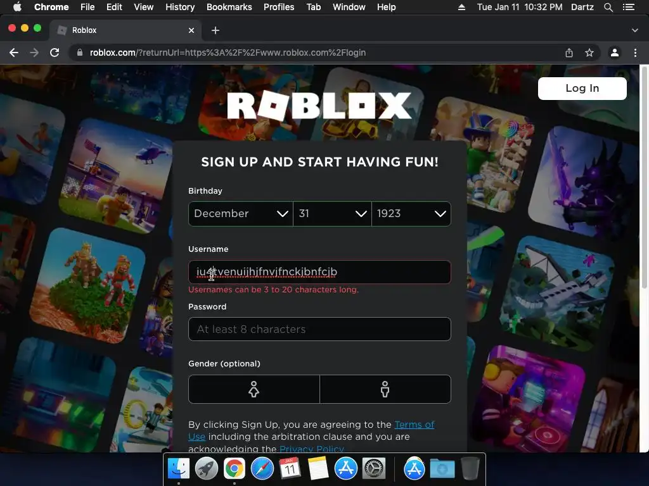Open the Apple menu
This screenshot has width=649, height=486.
17,7
